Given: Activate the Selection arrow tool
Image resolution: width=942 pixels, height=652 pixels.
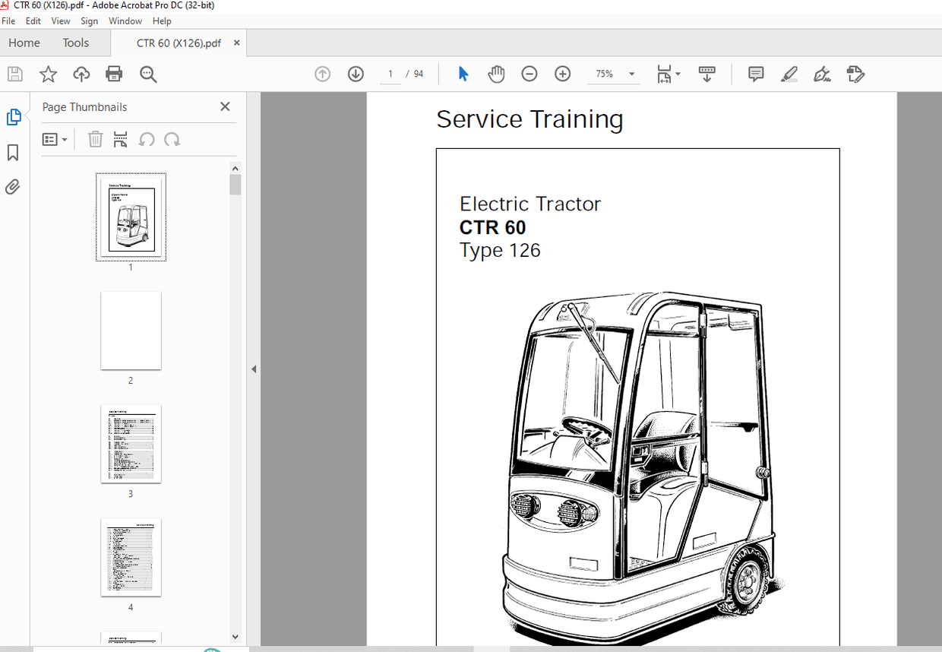Looking at the screenshot, I should tap(463, 74).
